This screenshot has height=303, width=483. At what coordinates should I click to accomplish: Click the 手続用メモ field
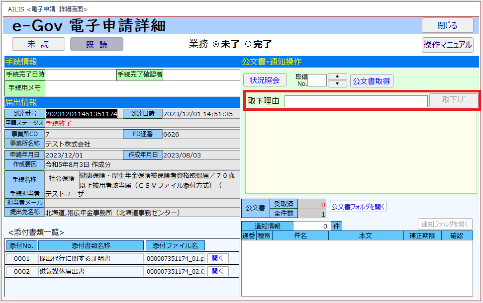[142, 88]
